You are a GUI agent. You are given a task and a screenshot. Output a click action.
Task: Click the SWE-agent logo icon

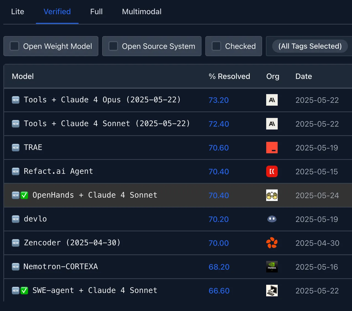coord(272,291)
